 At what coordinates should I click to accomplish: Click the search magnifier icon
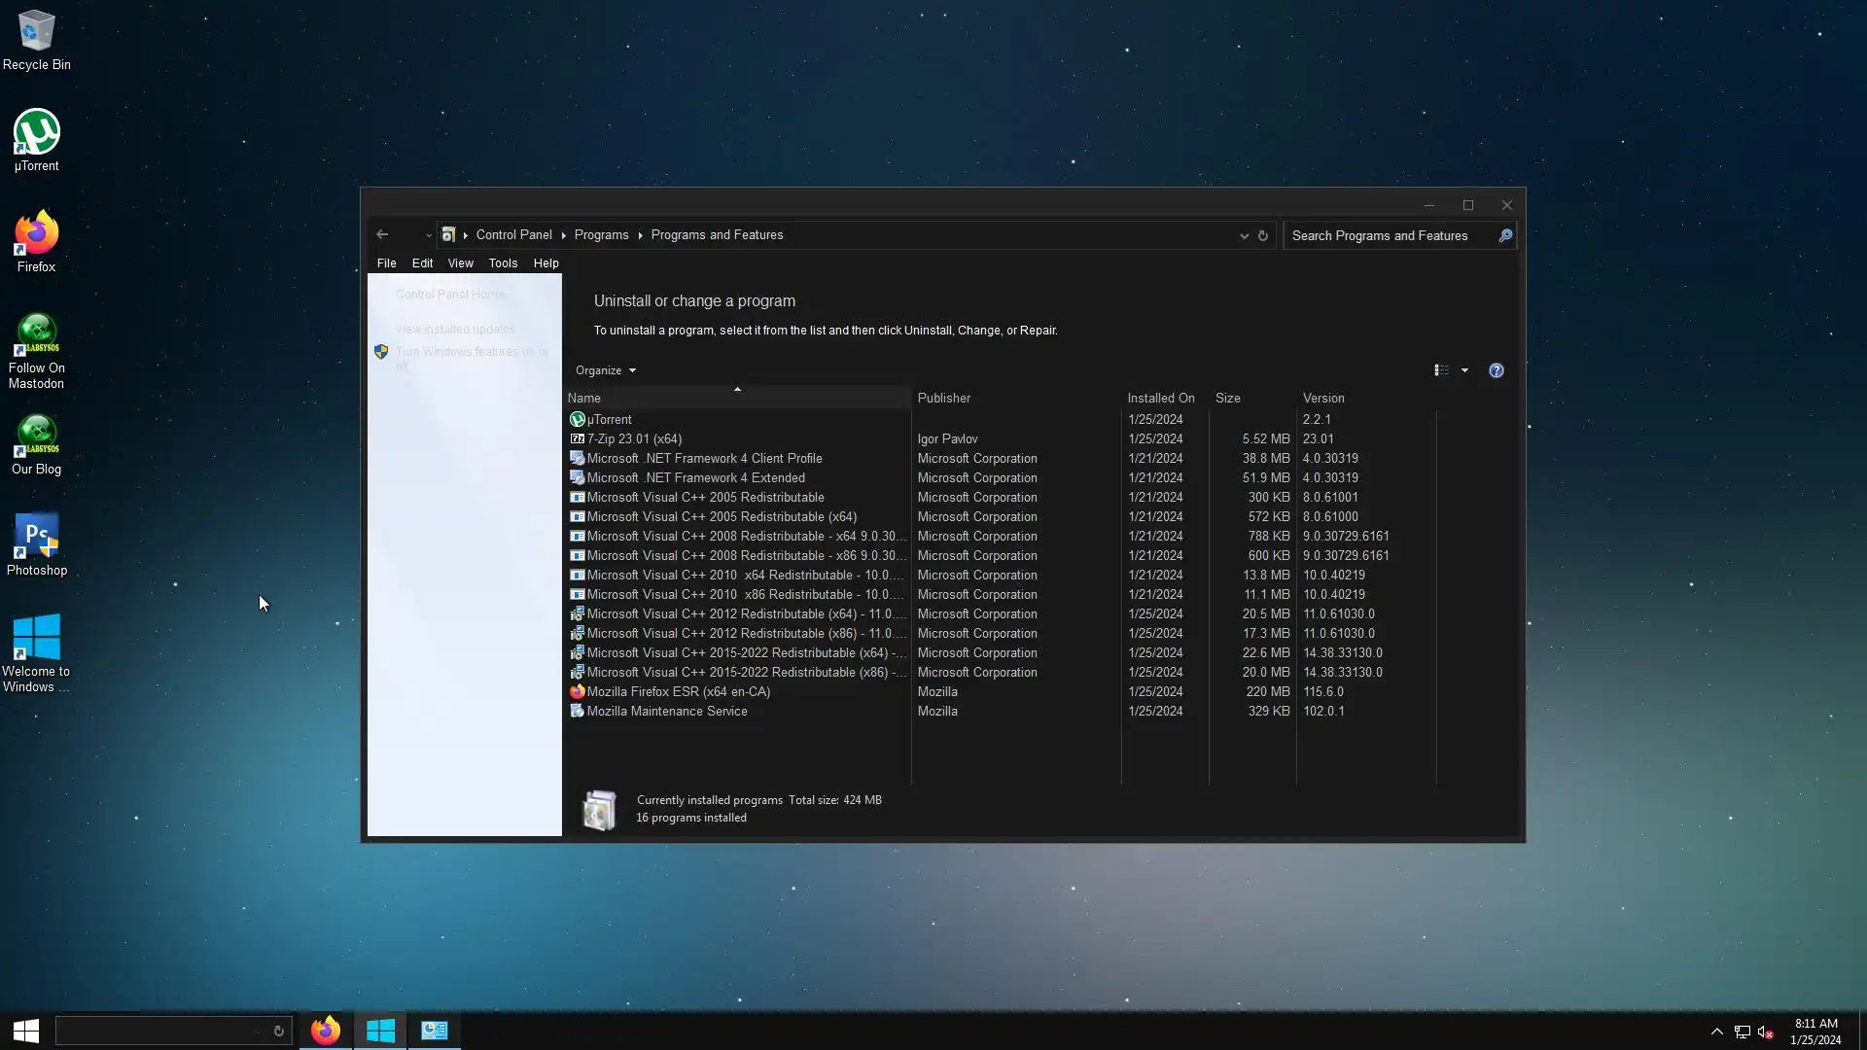pyautogui.click(x=1505, y=235)
